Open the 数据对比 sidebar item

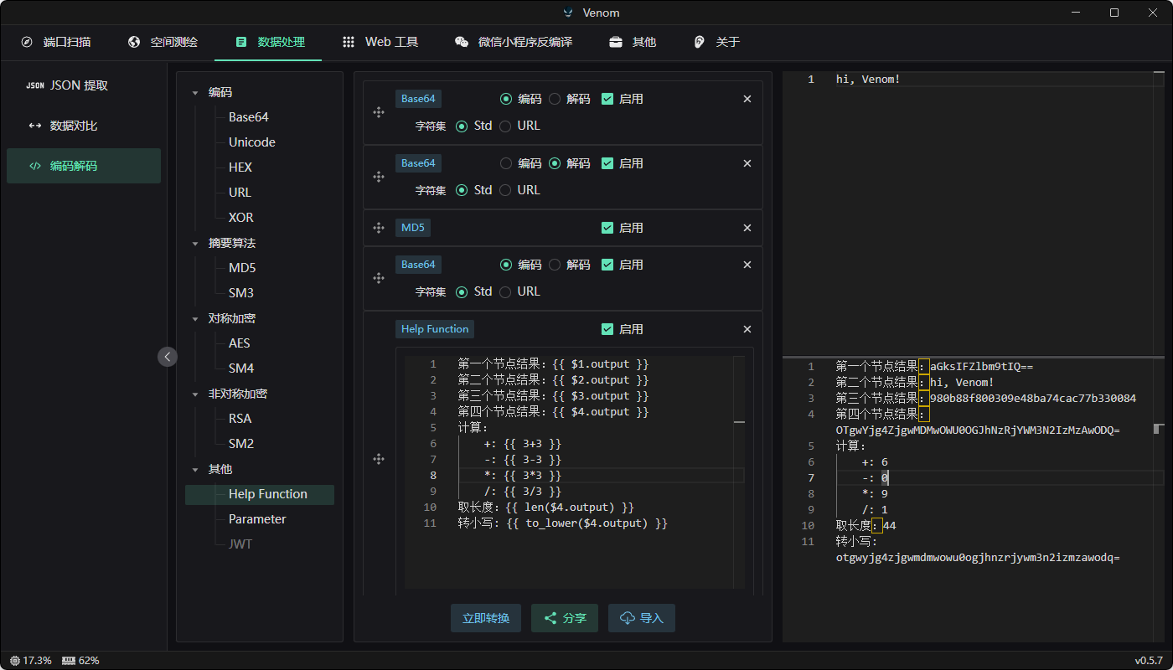84,126
